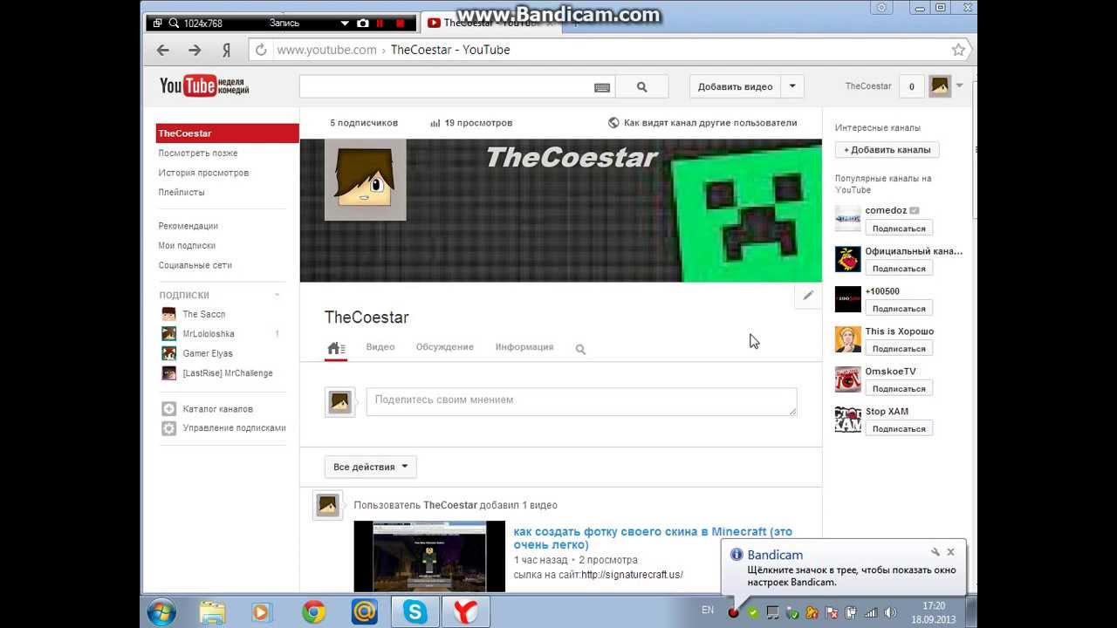
Task: Dismiss the Bandicam notification balloon
Action: click(950, 552)
